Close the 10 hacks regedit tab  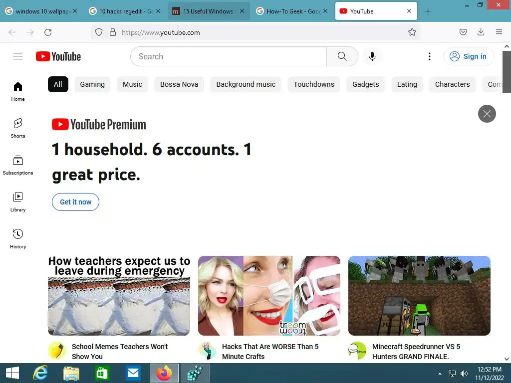(158, 11)
